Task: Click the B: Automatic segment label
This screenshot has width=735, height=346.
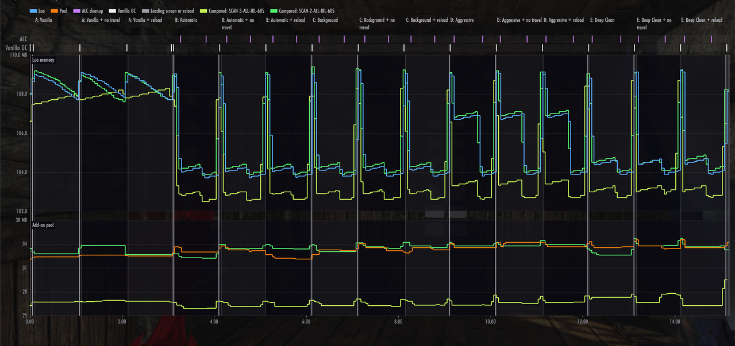Action: (x=186, y=20)
